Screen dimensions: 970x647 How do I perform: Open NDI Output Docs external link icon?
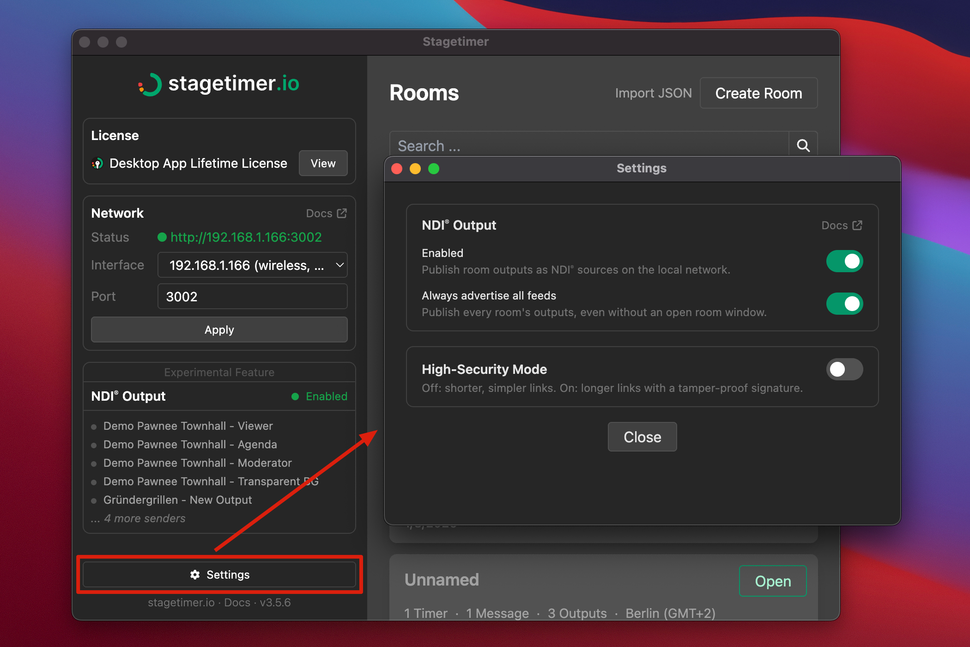857,225
